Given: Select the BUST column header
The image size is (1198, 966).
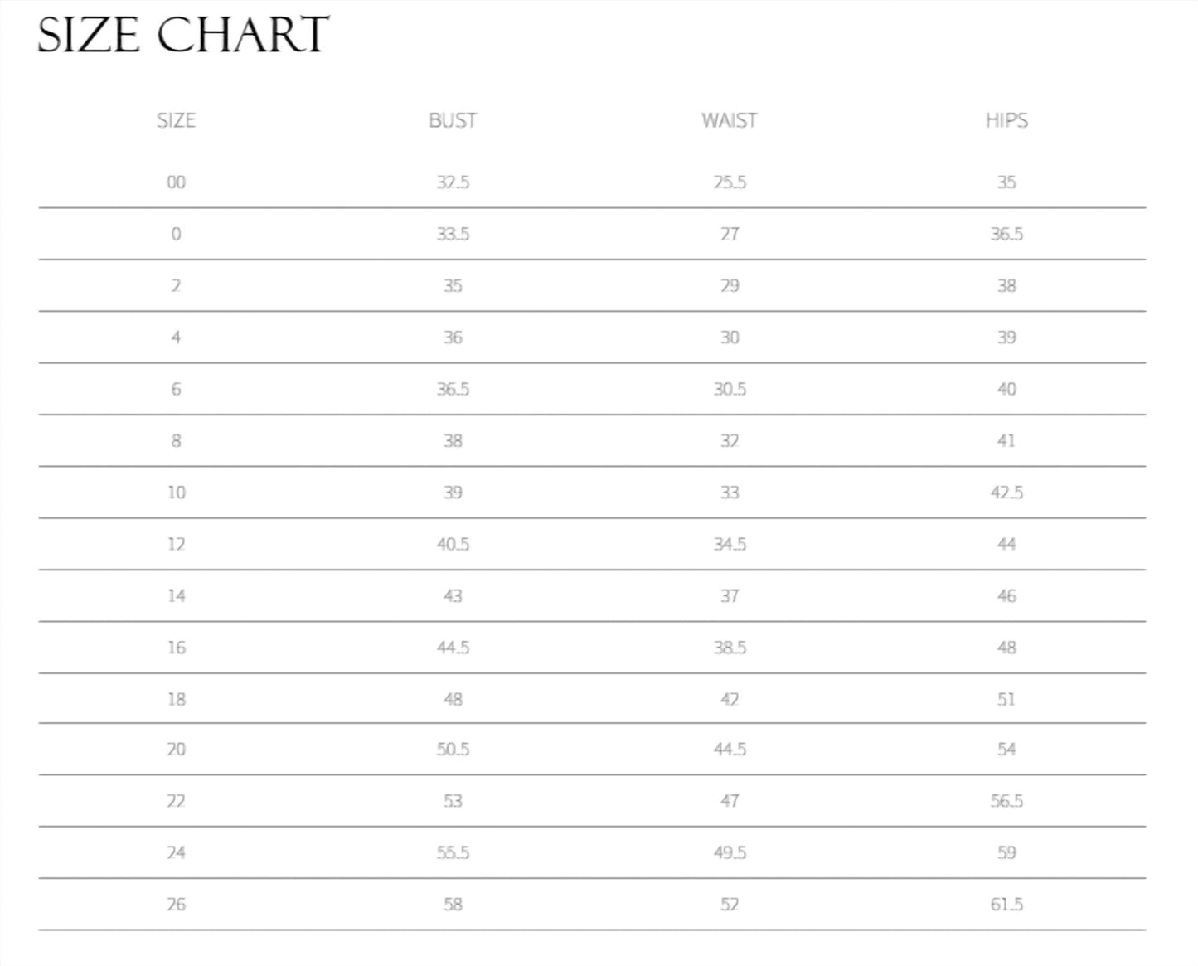Looking at the screenshot, I should coord(453,120).
